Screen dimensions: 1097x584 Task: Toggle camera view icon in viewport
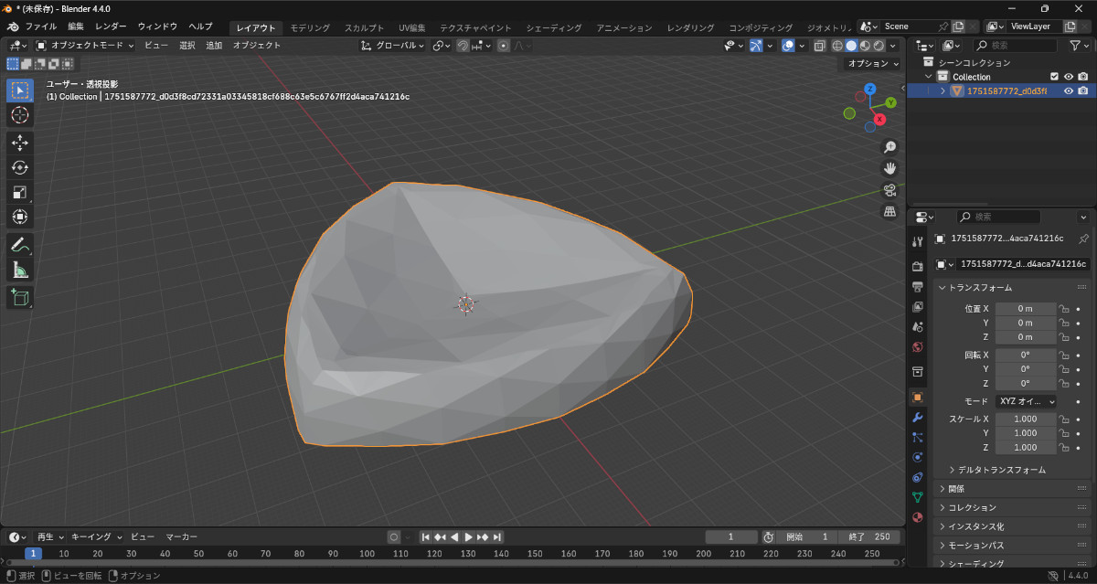[x=889, y=190]
